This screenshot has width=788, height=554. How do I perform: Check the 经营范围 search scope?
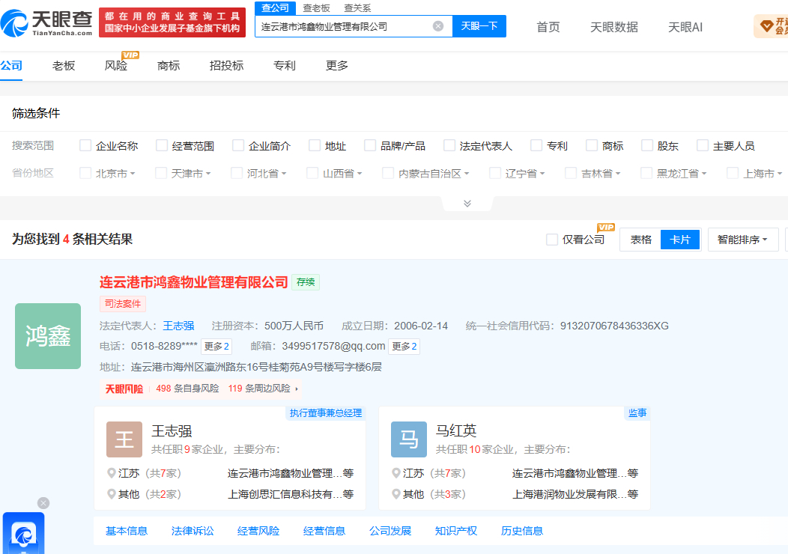pos(162,146)
